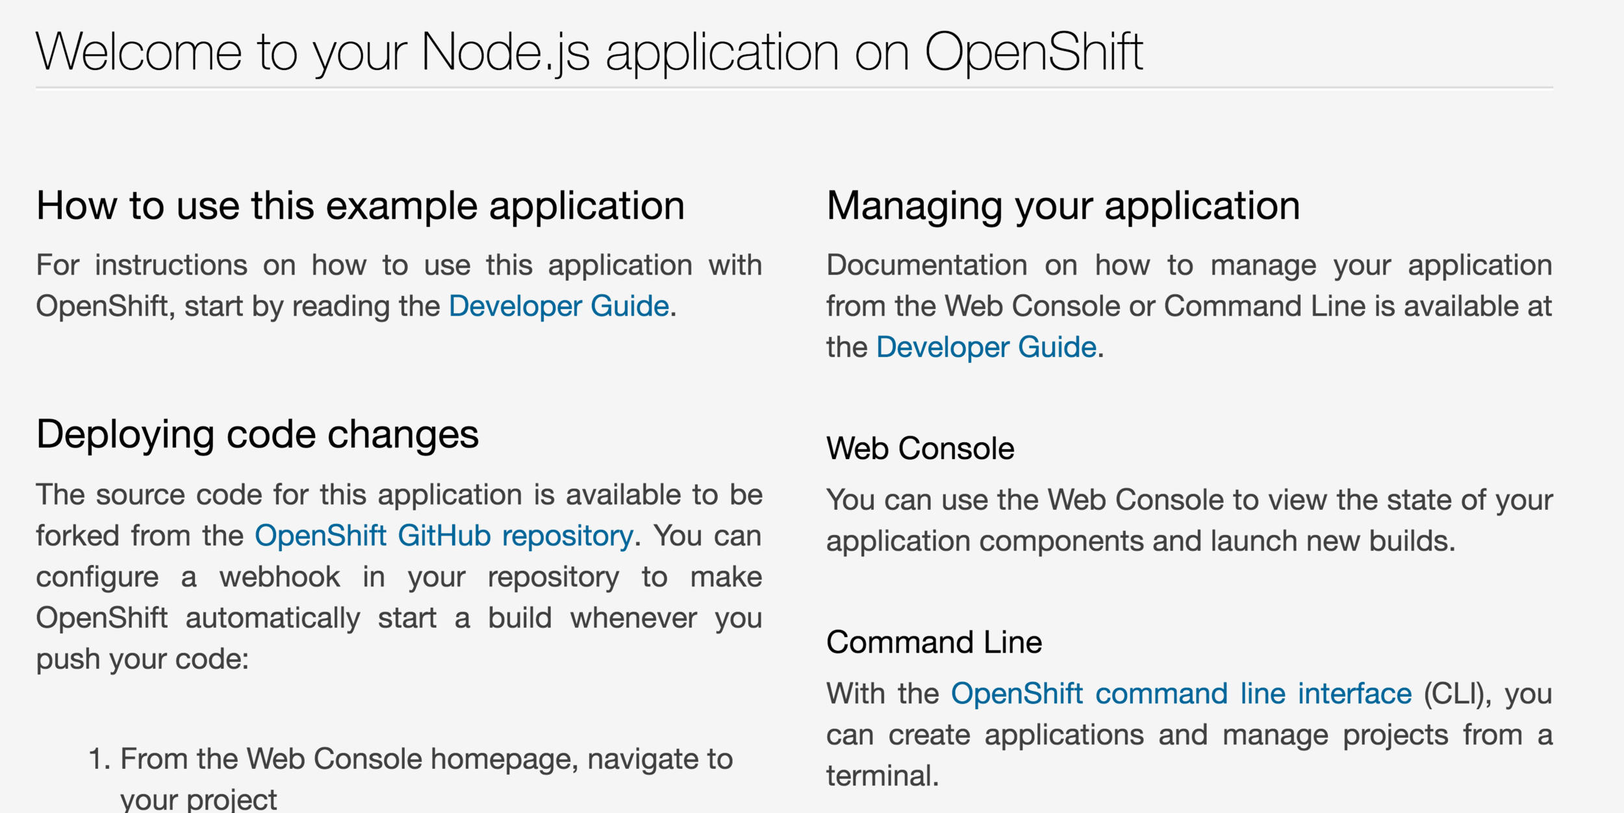1624x813 pixels.
Task: Click the word webhook in the deploying paragraph
Action: point(279,577)
